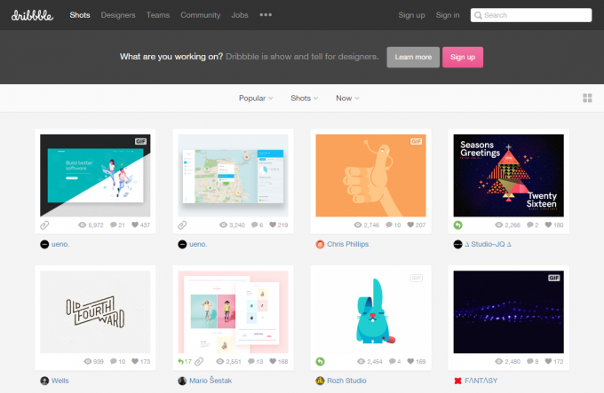Click the green rebound icon on Seasons Greetings shot

458,225
